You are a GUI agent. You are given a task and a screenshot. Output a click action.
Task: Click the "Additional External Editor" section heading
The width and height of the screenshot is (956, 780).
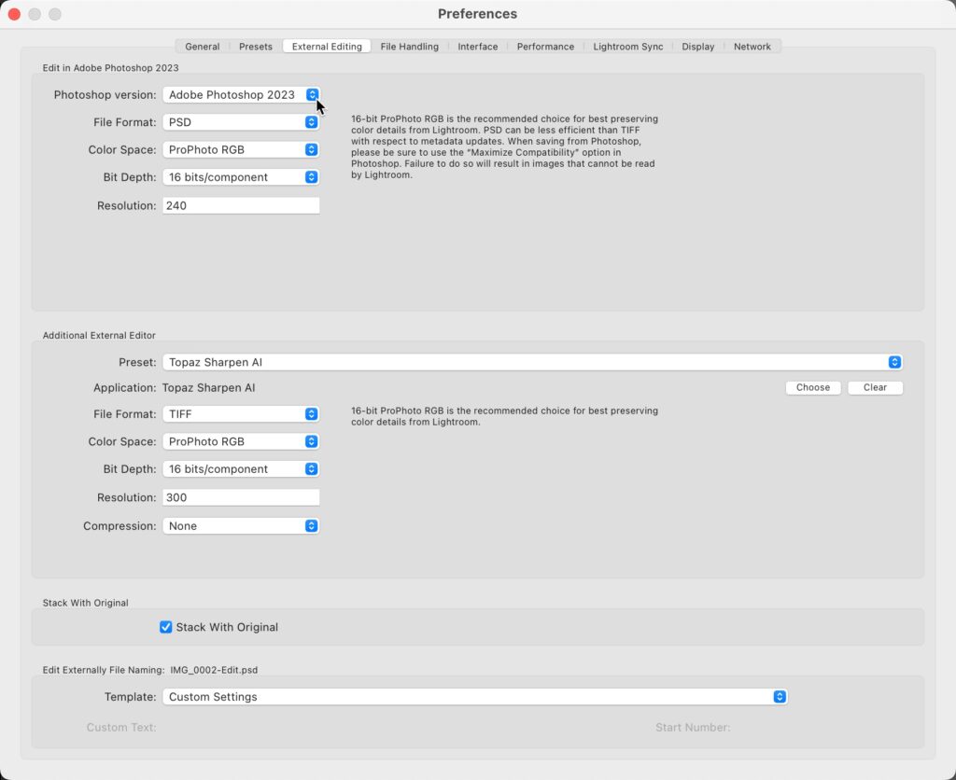coord(99,335)
